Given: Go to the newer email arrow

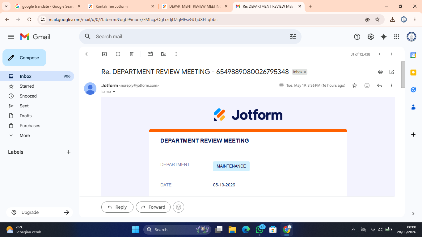Looking at the screenshot, I should pos(379,54).
